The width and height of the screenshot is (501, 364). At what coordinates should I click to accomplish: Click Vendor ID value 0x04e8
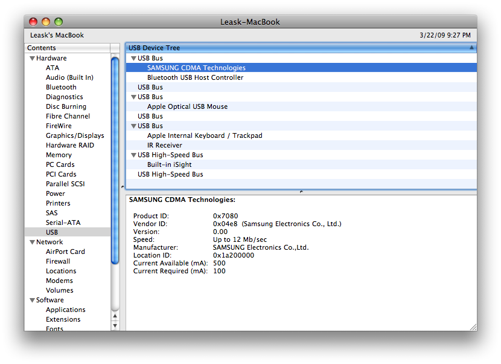point(225,224)
